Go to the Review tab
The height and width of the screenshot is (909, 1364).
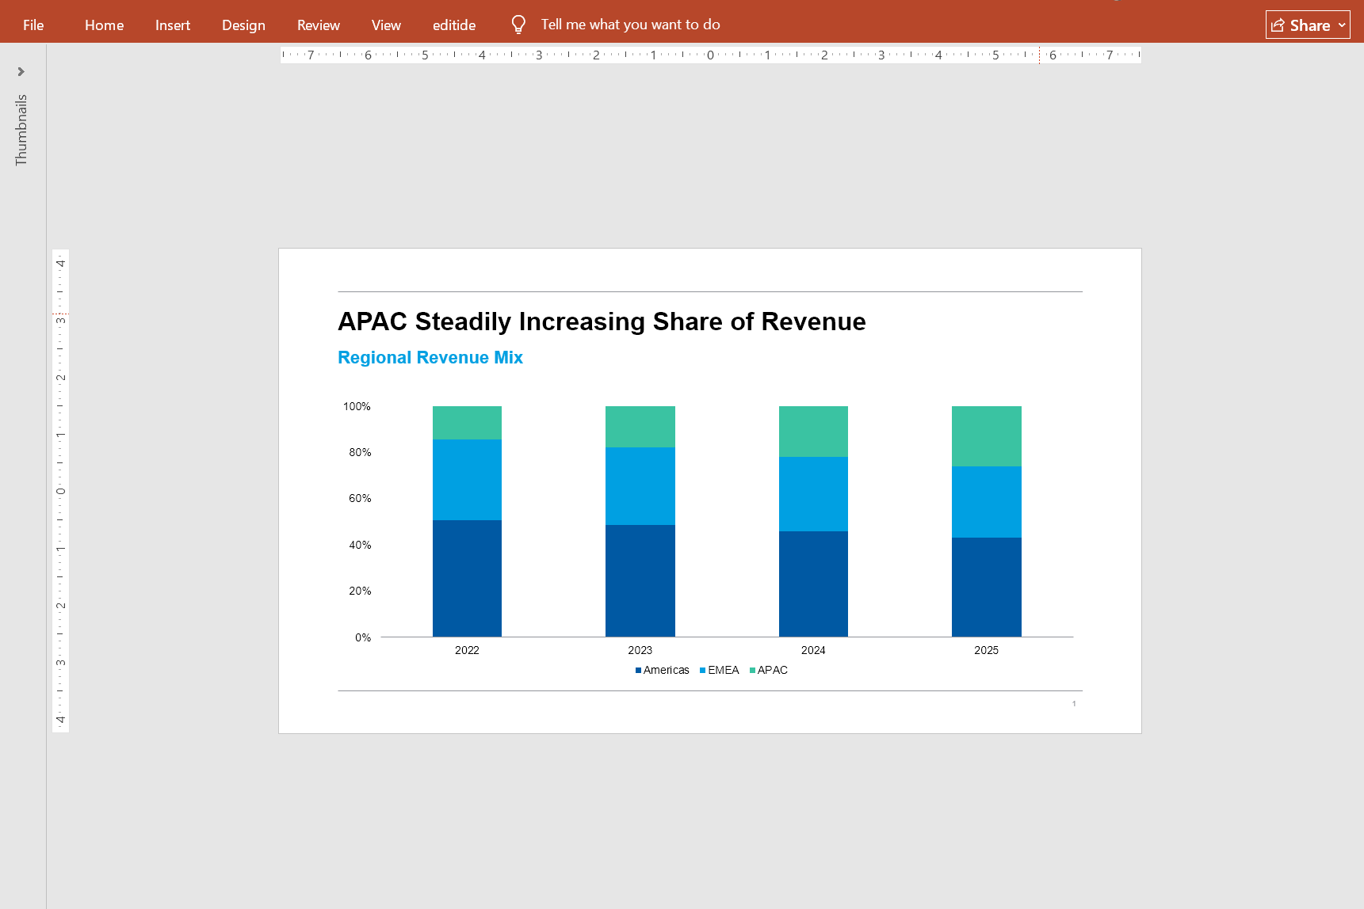pos(318,25)
